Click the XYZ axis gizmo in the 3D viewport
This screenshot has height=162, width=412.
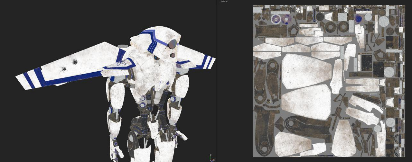[x=211, y=158]
